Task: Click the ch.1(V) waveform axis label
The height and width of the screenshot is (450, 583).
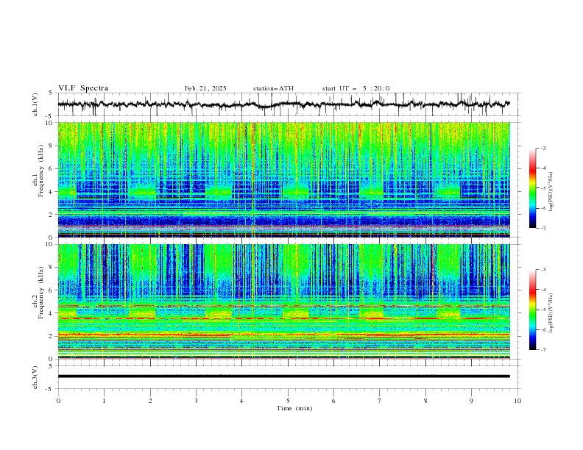Action: (35, 104)
